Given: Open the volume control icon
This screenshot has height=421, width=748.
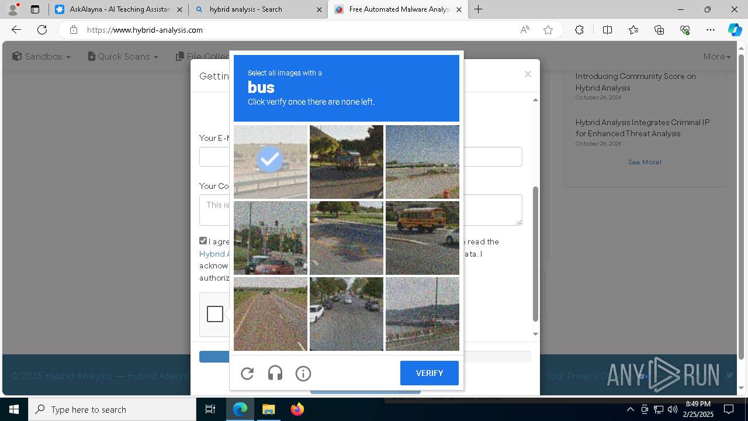Looking at the screenshot, I should click(x=672, y=409).
